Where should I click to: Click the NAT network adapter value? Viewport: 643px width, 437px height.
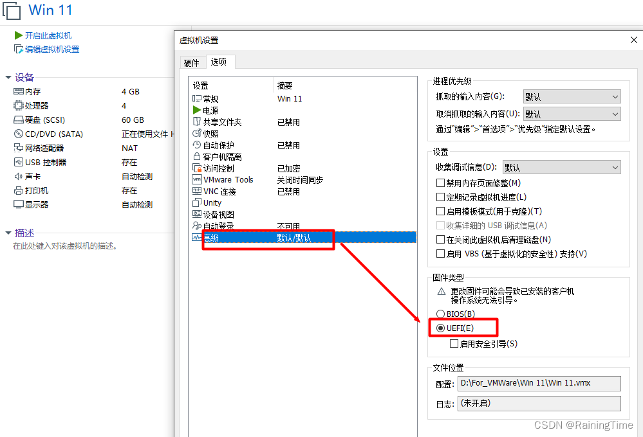pyautogui.click(x=129, y=148)
